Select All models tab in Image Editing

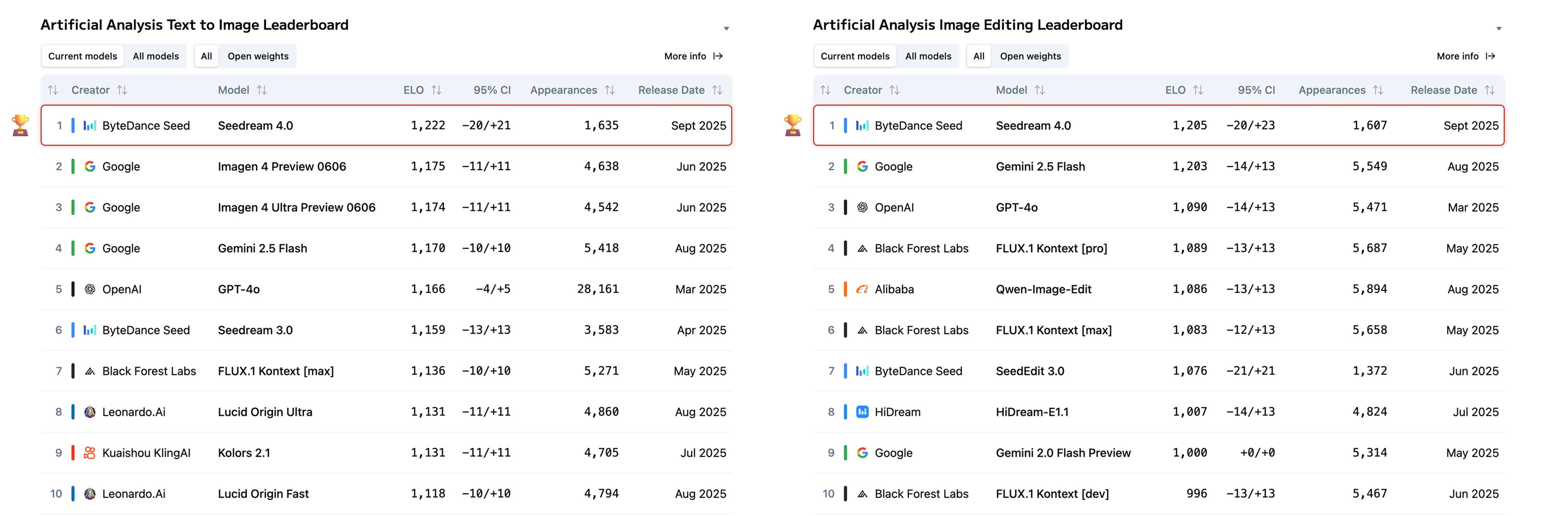coord(928,56)
